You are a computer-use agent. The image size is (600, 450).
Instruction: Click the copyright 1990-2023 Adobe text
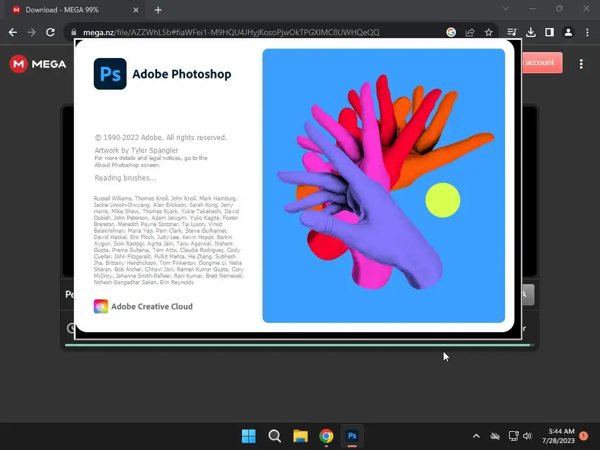pyautogui.click(x=161, y=137)
